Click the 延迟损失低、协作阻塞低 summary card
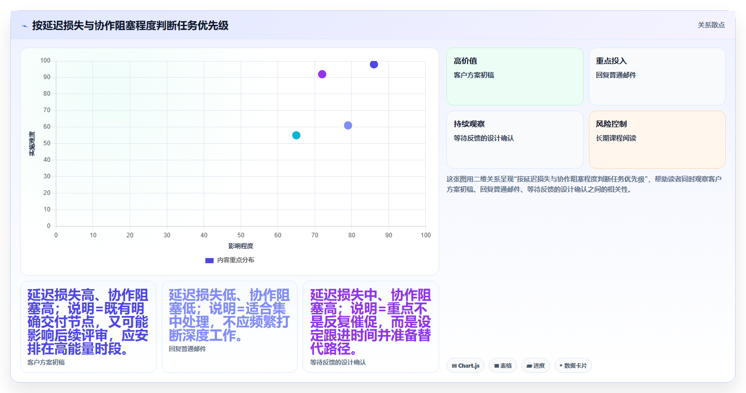The width and height of the screenshot is (746, 393). [229, 327]
